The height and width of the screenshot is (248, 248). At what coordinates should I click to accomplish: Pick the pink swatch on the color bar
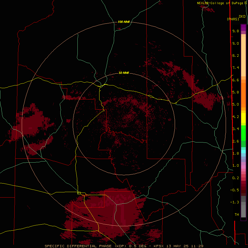coord(243,167)
